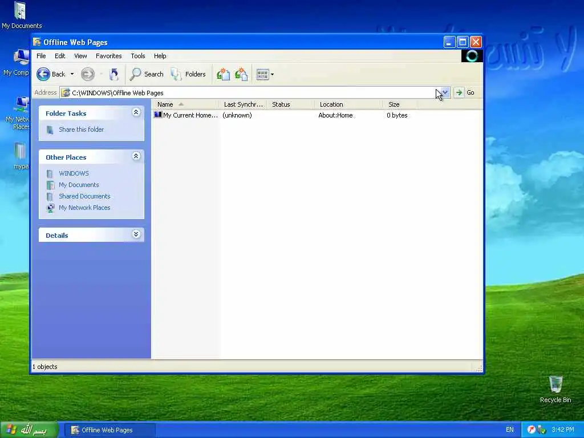Click the (unknown) last synchronized value

[237, 115]
